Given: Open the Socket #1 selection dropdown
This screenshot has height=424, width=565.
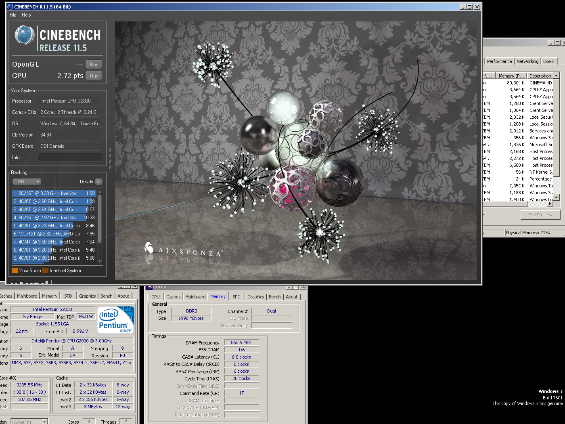Looking at the screenshot, I should (29, 422).
